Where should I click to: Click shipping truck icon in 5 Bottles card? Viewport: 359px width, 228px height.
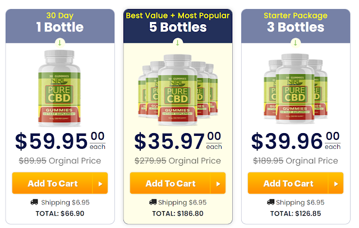153,202
